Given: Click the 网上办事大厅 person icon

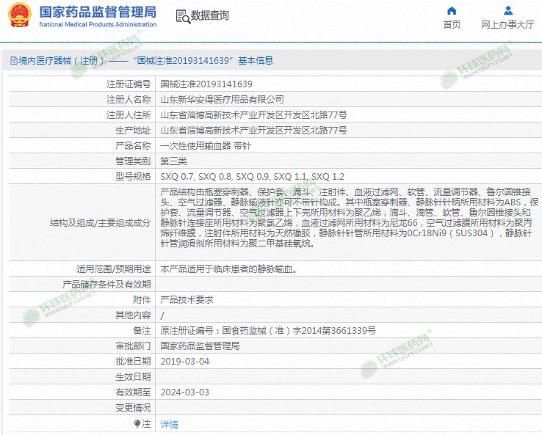Looking at the screenshot, I should (x=507, y=10).
